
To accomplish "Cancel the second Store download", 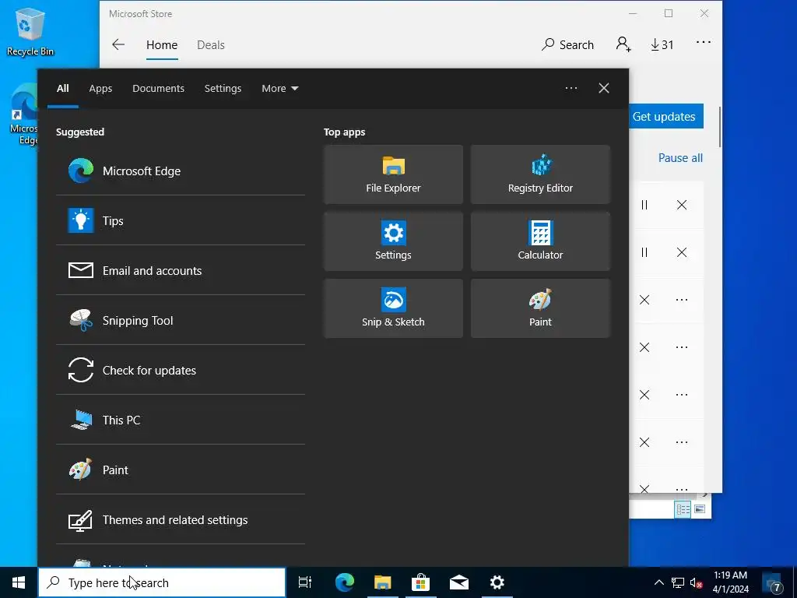I will tap(682, 252).
